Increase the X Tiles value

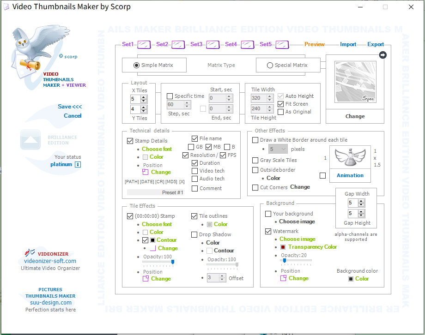coord(144,97)
